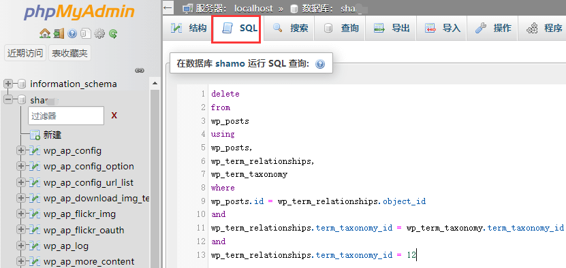Click table icon of wp_ap_config_option
The height and width of the screenshot is (268, 566).
35,166
